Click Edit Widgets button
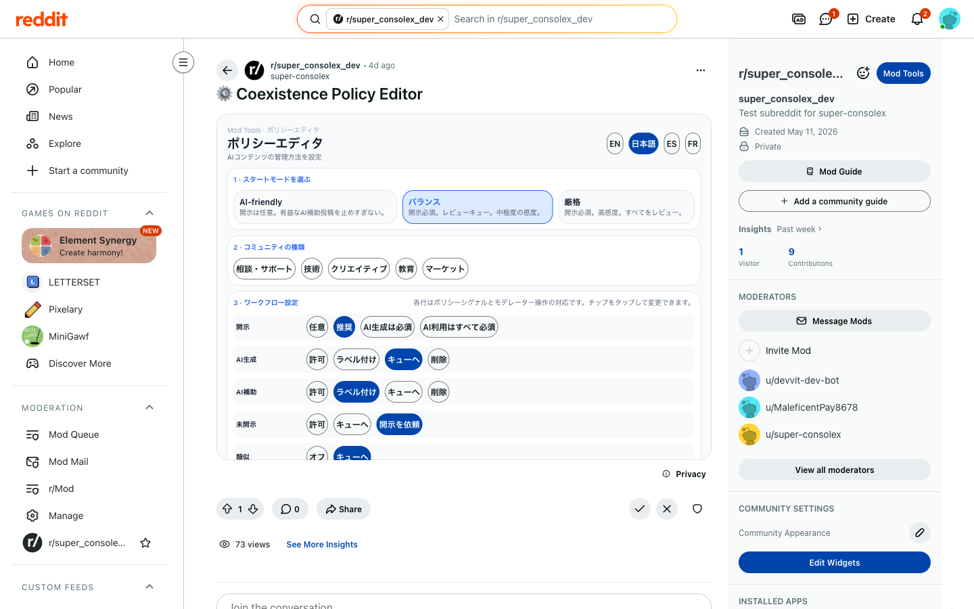This screenshot has height=609, width=974. [835, 562]
